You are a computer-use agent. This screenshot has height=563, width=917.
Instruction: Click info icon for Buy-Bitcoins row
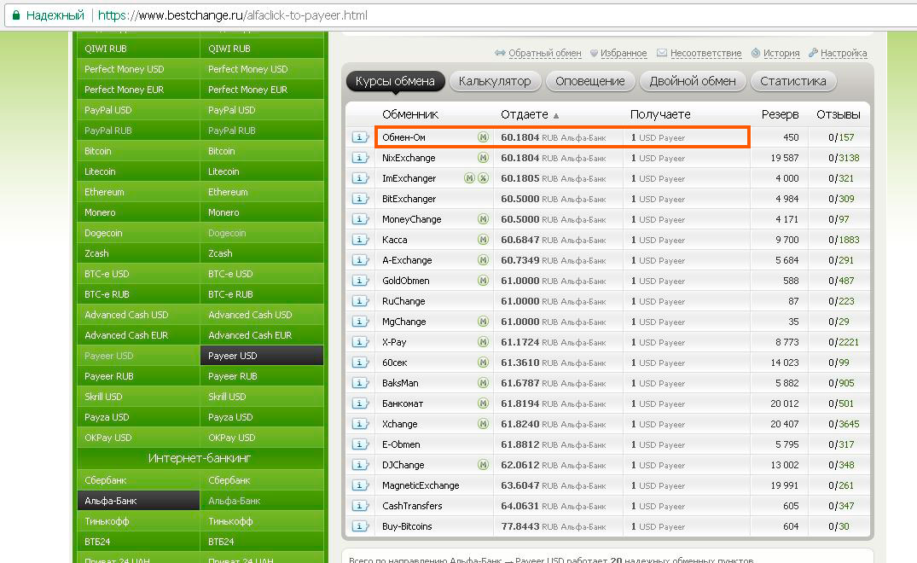[x=360, y=526]
